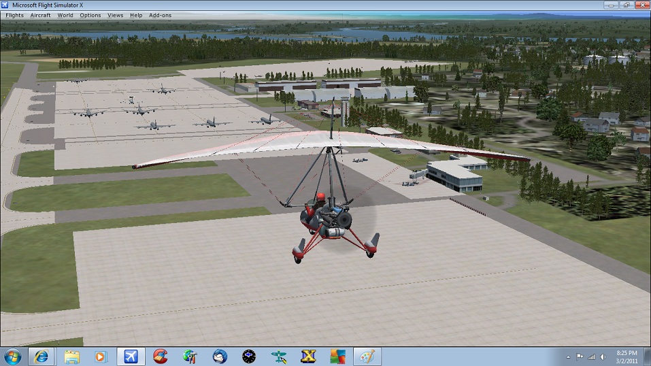Open the Thunderbird mail taskbar icon
Screen dimensions: 651x366
point(220,356)
